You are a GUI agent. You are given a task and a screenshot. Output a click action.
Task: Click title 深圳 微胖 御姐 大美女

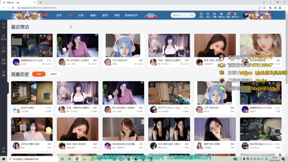[169, 144]
